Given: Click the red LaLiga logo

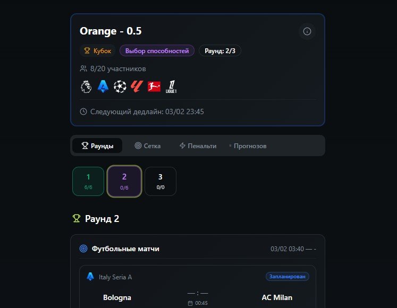Looking at the screenshot, I should pos(137,87).
